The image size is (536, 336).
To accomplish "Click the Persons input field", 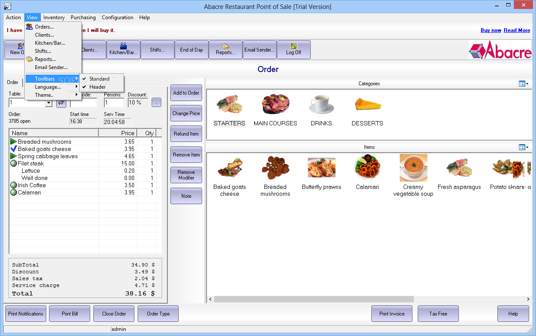I will (x=114, y=103).
